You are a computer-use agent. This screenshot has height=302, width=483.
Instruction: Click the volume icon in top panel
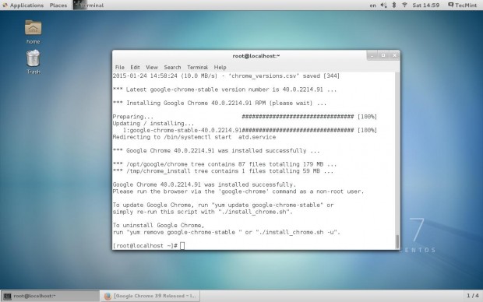click(383, 5)
